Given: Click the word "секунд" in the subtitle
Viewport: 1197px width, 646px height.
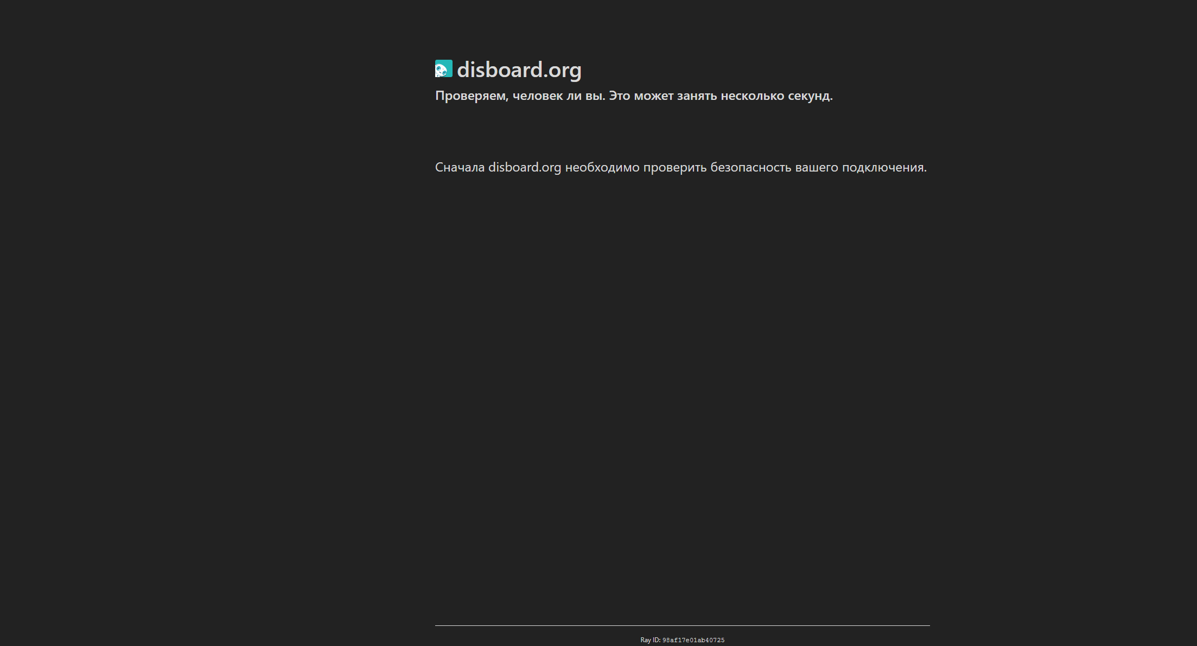Looking at the screenshot, I should coord(808,96).
